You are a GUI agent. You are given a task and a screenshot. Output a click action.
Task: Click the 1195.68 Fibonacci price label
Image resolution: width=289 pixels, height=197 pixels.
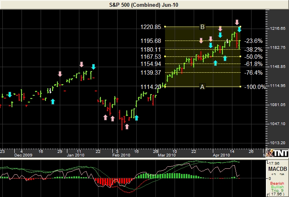tap(151, 41)
